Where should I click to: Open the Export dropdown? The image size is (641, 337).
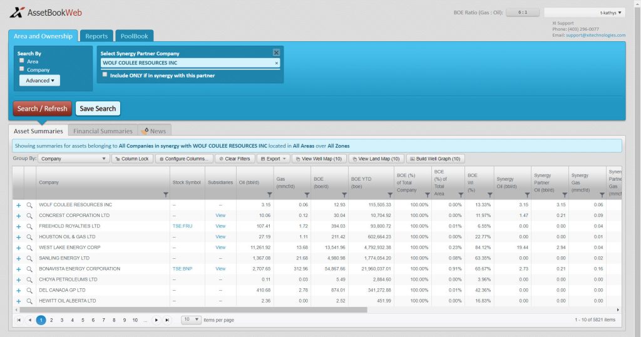[x=273, y=158]
